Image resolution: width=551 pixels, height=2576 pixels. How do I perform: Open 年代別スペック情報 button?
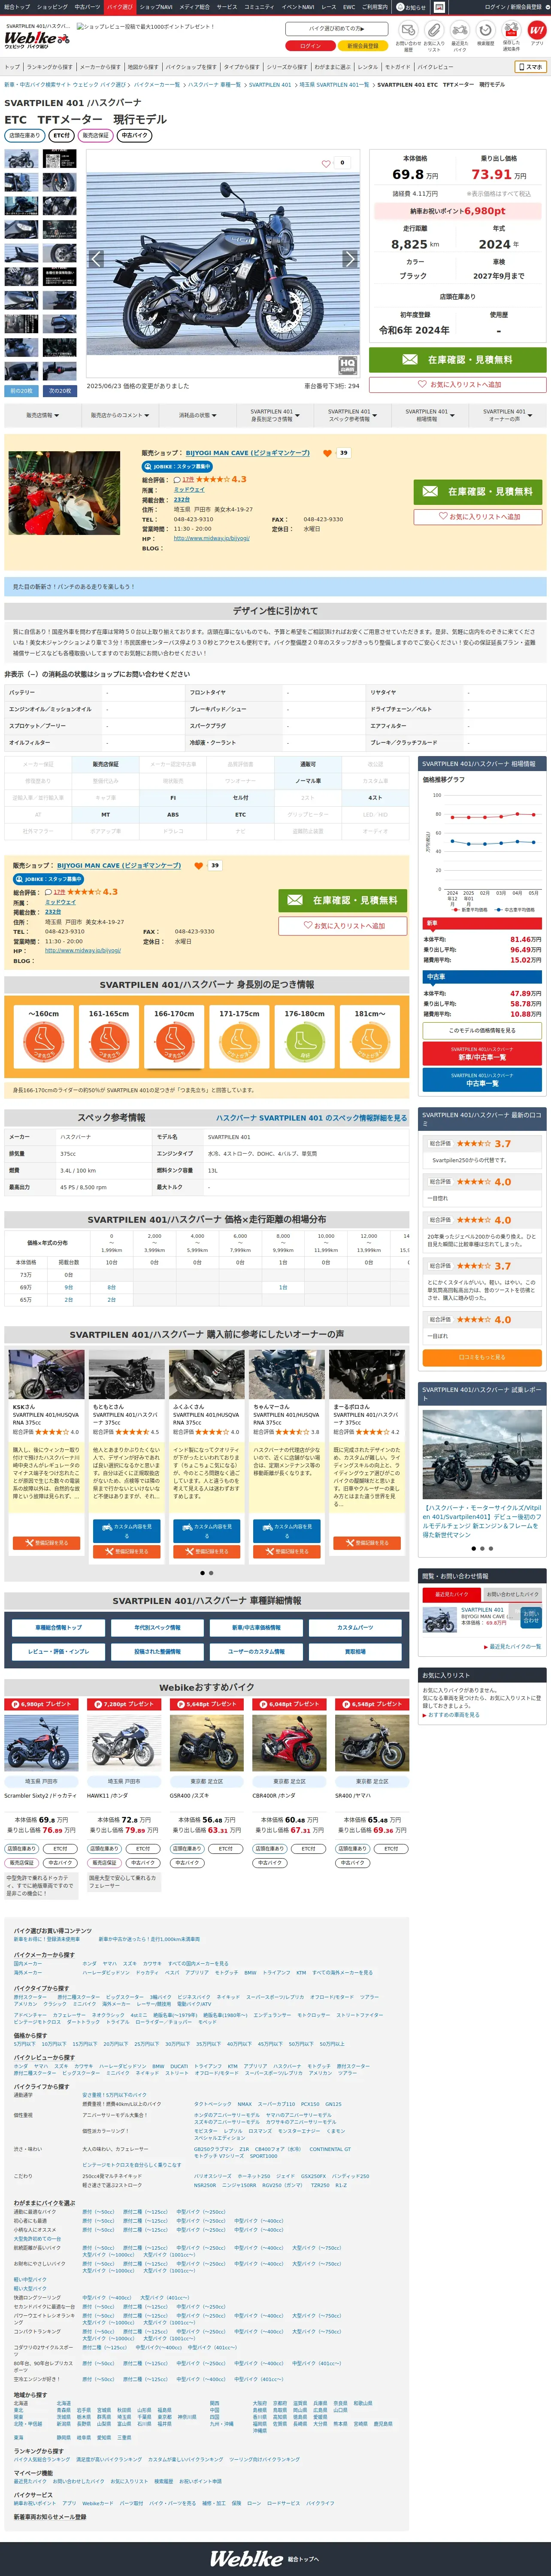coord(157,1627)
